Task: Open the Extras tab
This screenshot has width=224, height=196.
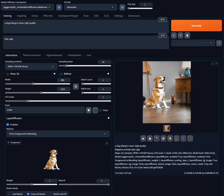Action: (35, 16)
